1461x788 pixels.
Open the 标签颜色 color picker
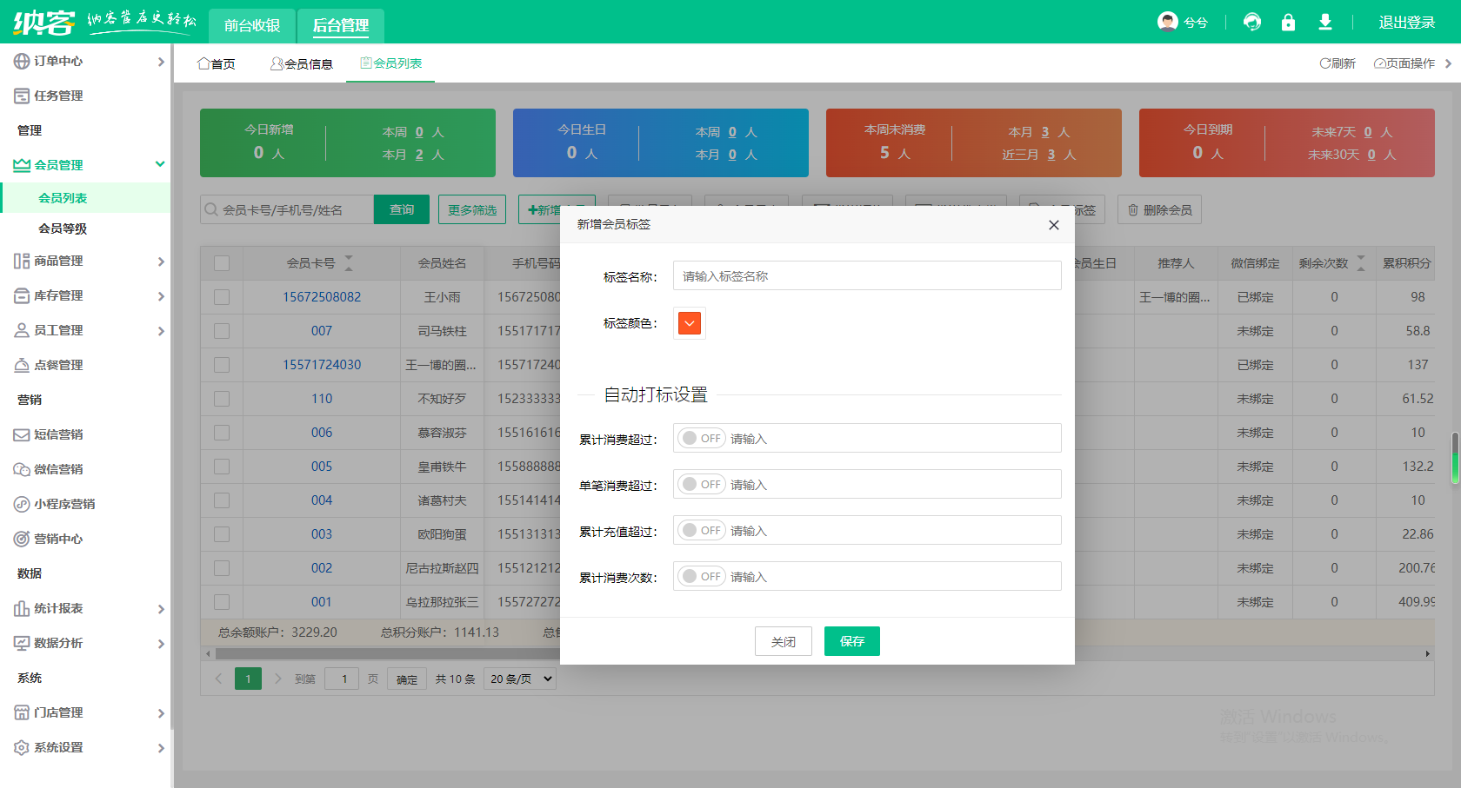coord(690,323)
